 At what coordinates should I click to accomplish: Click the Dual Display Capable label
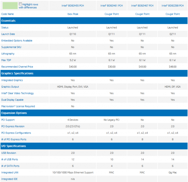coord(12,100)
